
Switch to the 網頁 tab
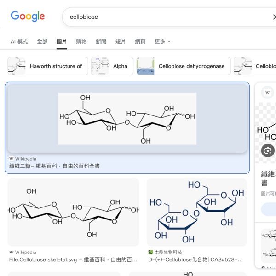140,41
